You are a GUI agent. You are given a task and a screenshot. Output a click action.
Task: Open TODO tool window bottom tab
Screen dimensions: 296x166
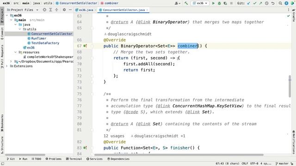pyautogui.click(x=37, y=159)
